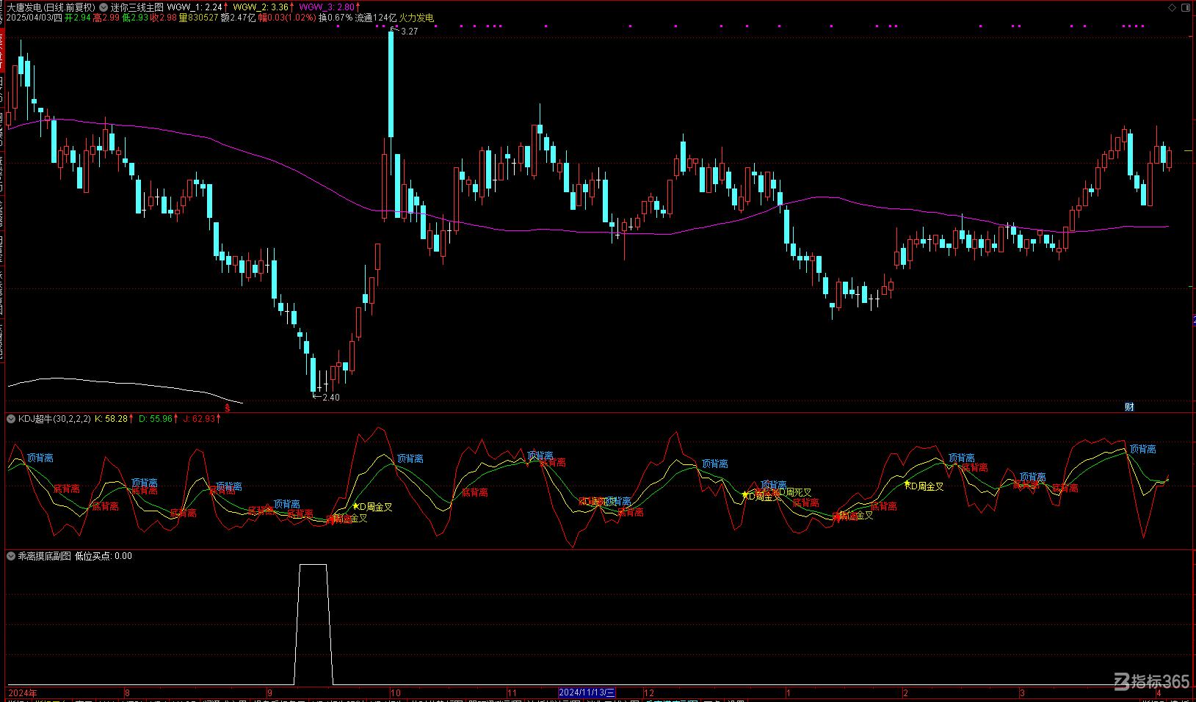Image resolution: width=1196 pixels, height=702 pixels.
Task: Click the high price 高2.99
Action: coord(106,18)
